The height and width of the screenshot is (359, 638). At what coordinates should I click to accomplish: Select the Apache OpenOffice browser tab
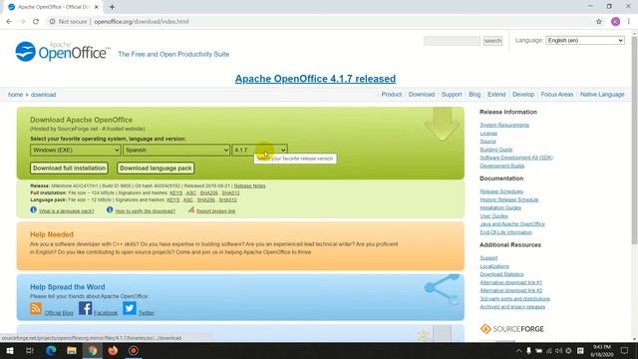click(53, 7)
